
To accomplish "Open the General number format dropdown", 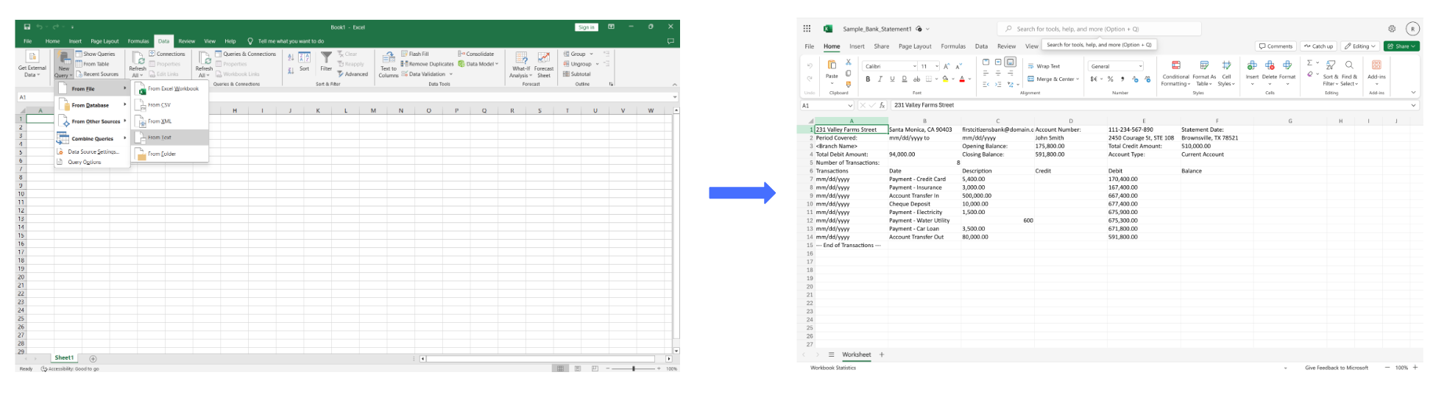I will tap(1116, 66).
